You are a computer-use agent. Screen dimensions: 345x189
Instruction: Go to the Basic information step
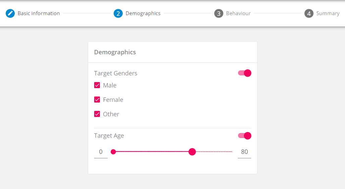pyautogui.click(x=39, y=13)
